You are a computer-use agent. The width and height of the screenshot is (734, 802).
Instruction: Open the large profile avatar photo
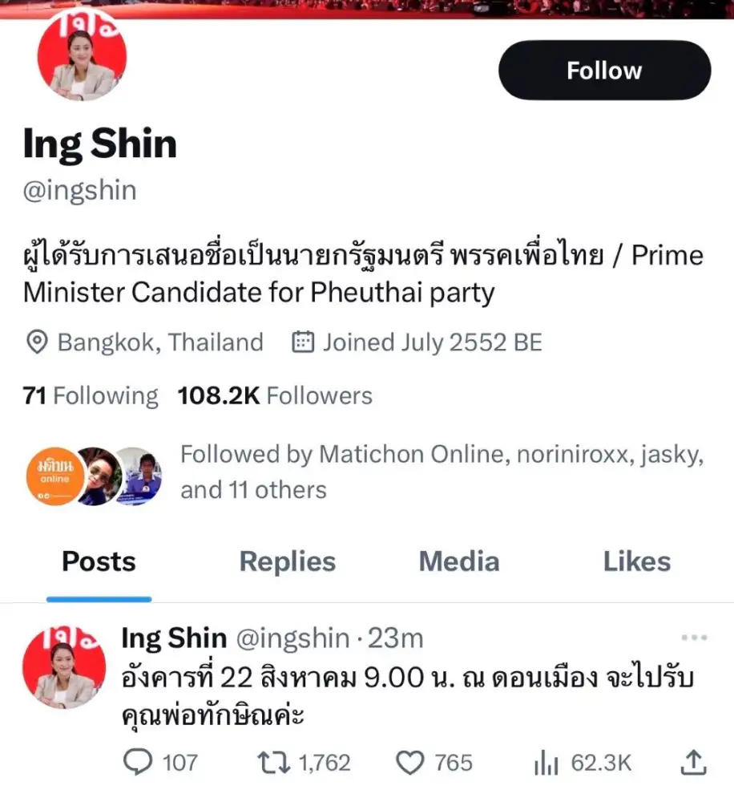click(x=78, y=58)
